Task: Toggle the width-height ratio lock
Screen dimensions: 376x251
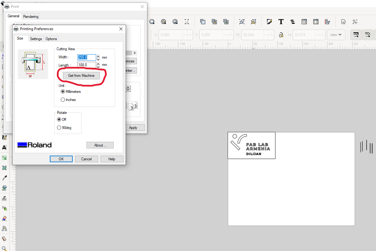Action: 281,35
